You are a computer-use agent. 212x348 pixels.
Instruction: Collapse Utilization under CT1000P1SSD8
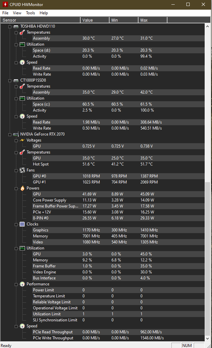[x=16, y=99]
